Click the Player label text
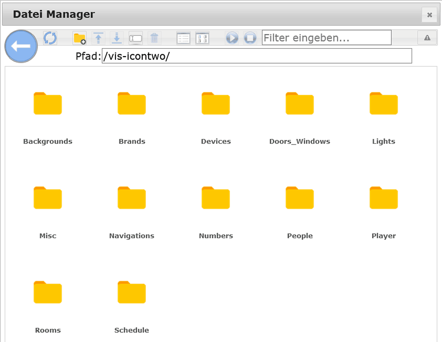 click(x=384, y=236)
